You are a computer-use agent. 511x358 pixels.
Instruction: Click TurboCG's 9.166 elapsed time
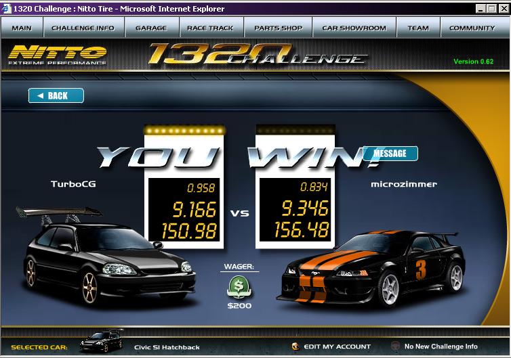coord(195,209)
